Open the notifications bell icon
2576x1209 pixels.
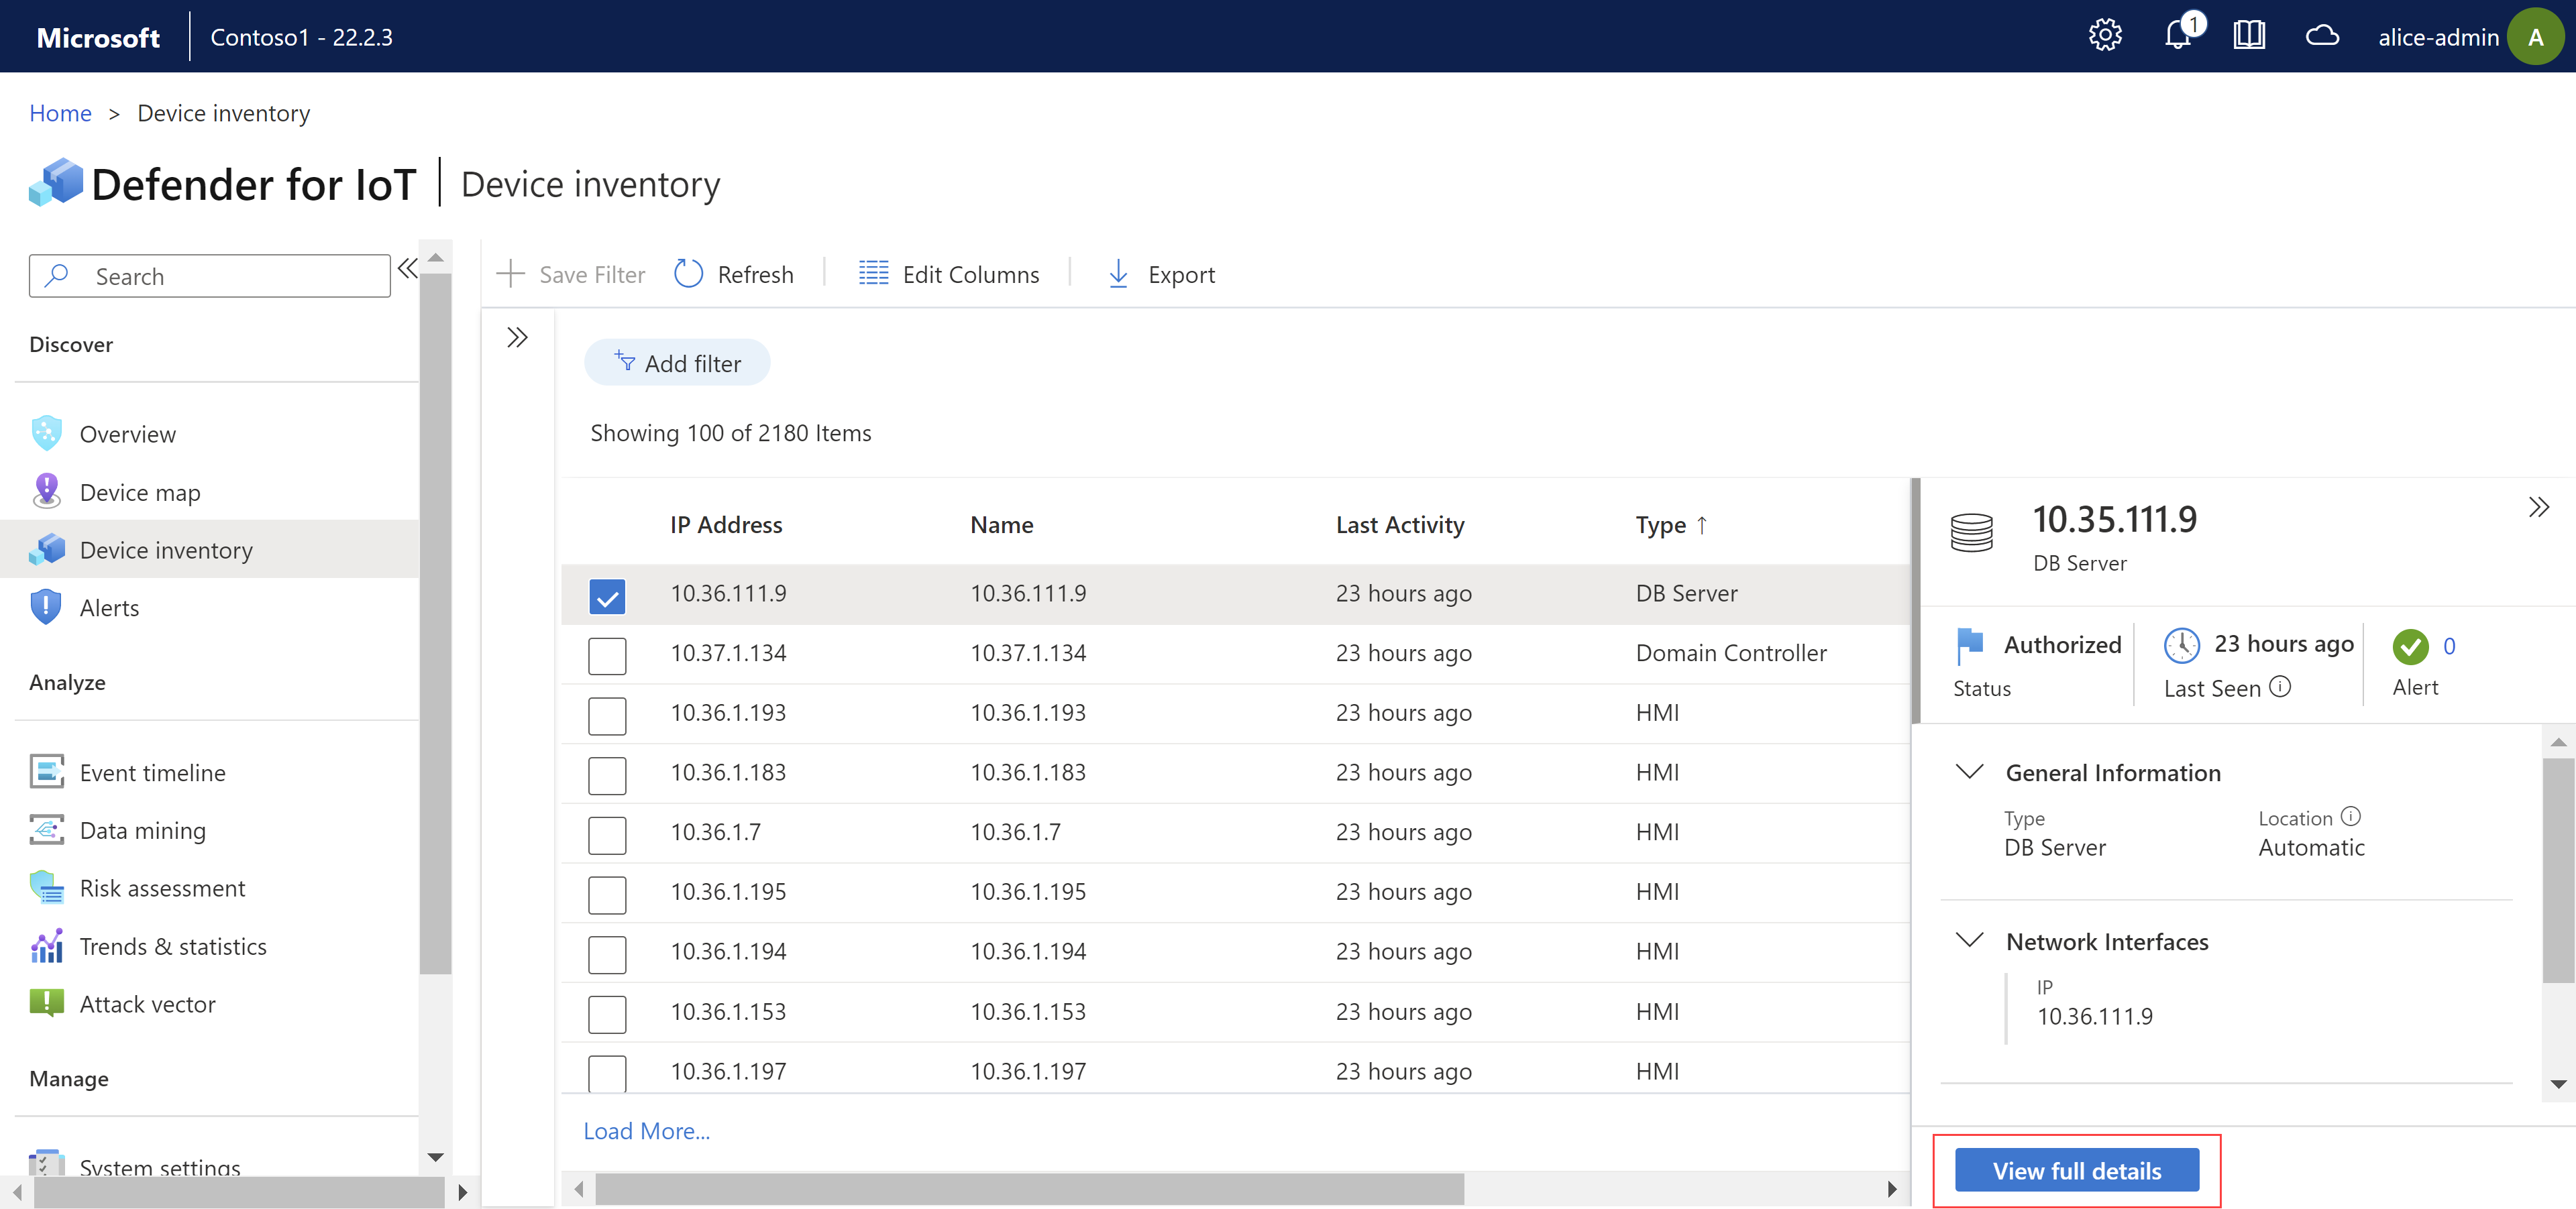[x=2177, y=36]
